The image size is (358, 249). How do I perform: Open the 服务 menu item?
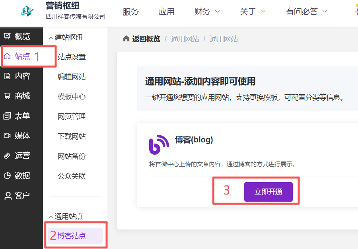(x=131, y=12)
